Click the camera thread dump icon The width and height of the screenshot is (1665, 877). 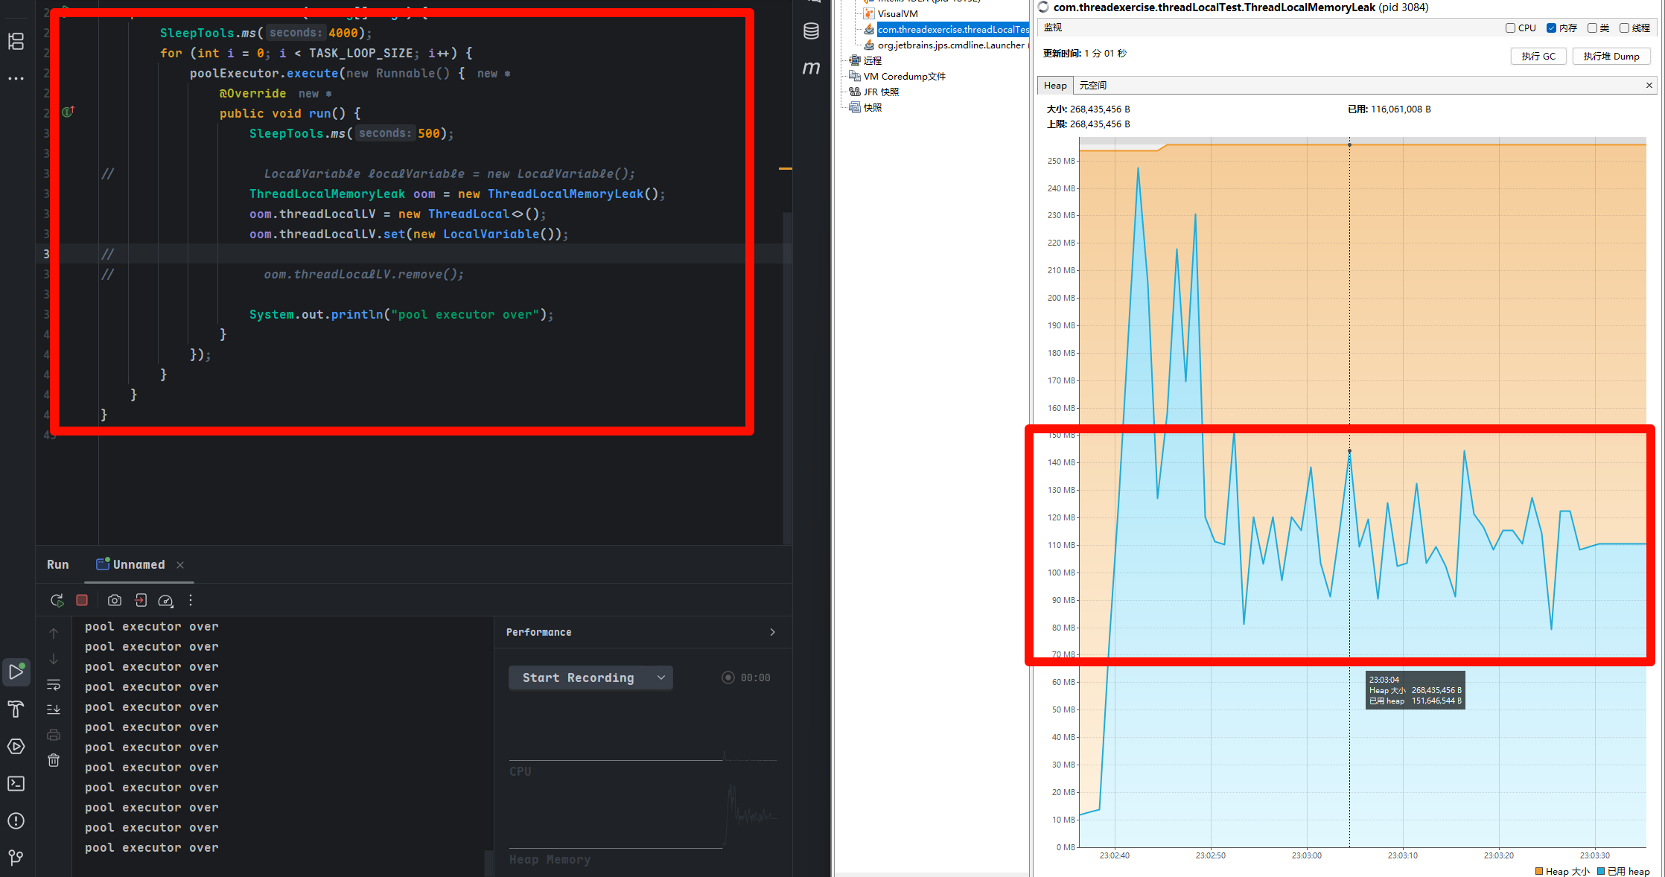coord(114,600)
